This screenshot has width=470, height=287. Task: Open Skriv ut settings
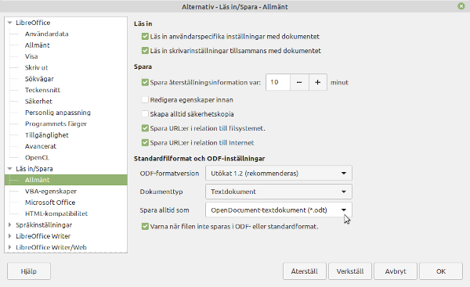coord(36,67)
